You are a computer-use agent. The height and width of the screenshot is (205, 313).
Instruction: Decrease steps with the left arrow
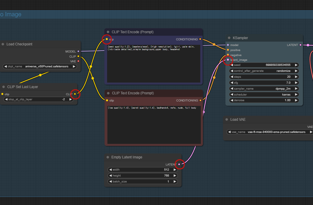pos(232,77)
